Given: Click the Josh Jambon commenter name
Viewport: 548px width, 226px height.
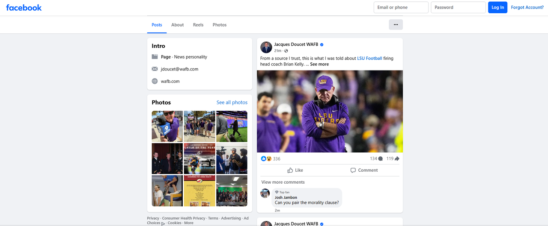Looking at the screenshot, I should click(x=286, y=197).
